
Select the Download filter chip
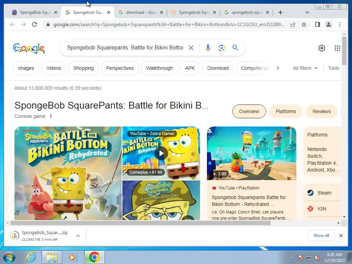pos(218,68)
